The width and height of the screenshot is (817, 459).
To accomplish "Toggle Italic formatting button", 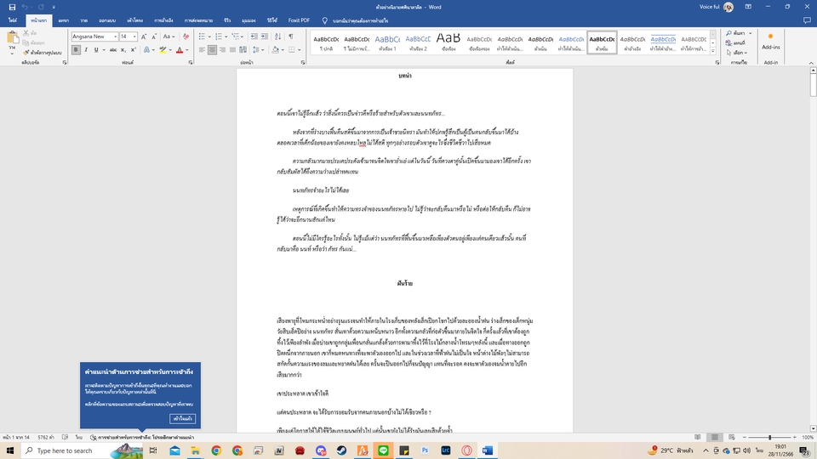I will pos(86,50).
